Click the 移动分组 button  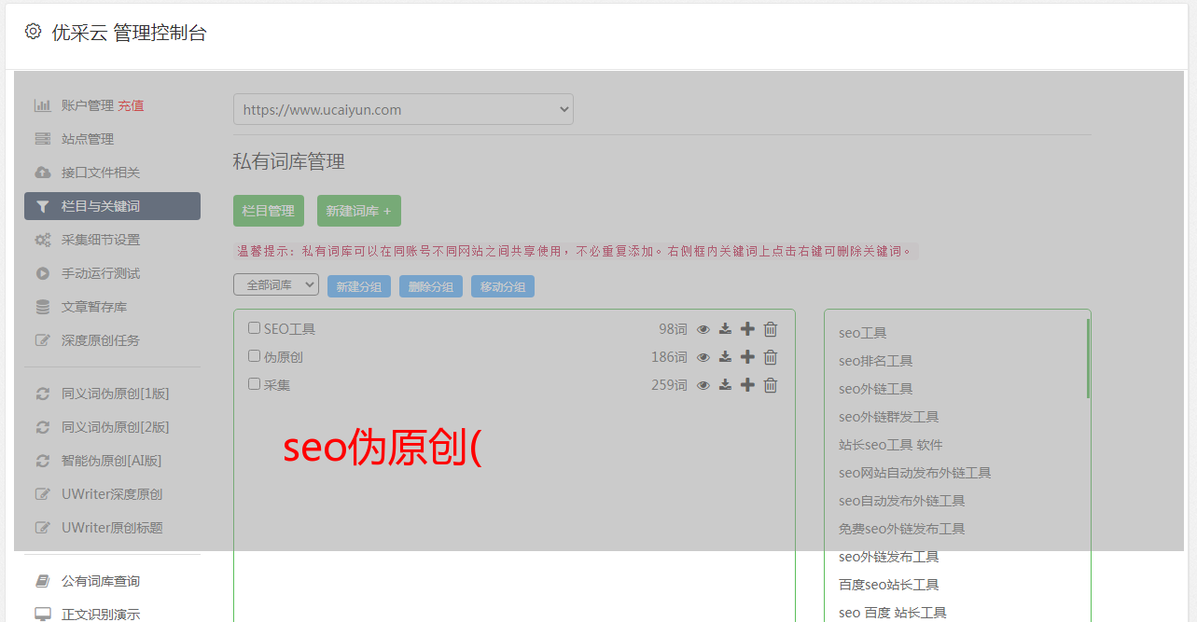[x=503, y=286]
